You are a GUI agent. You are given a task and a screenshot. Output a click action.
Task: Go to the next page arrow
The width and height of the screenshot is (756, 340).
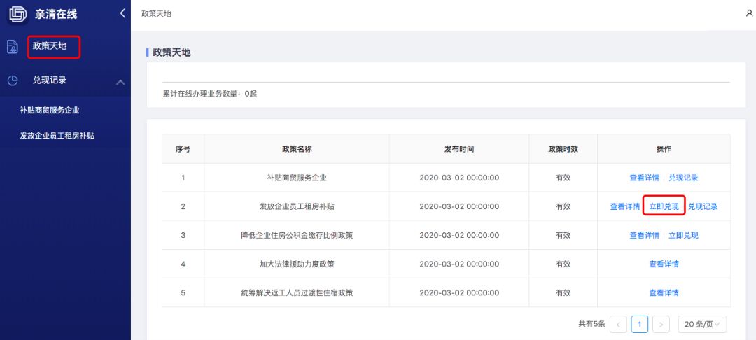coord(661,324)
